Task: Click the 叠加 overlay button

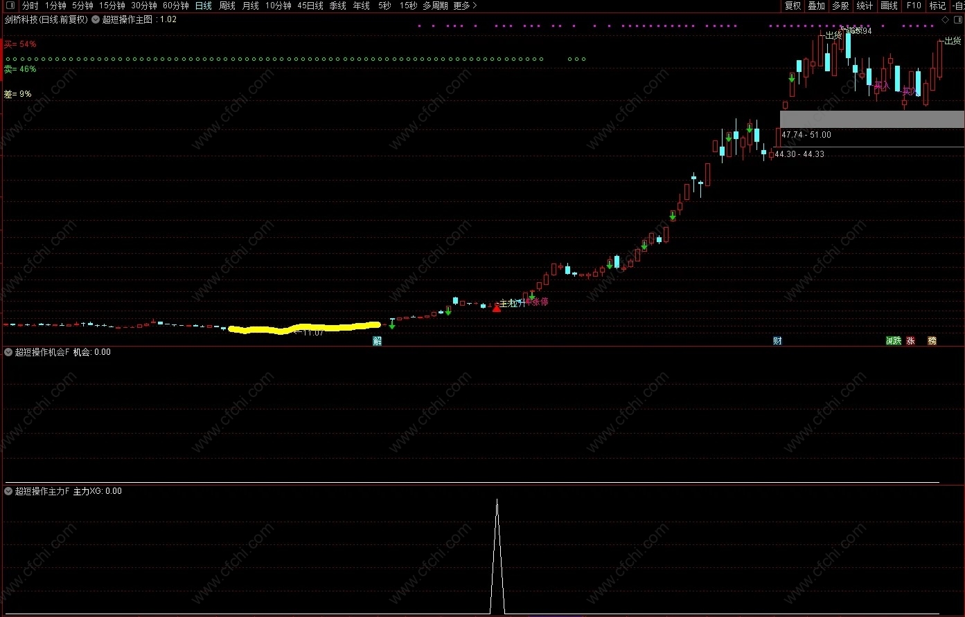Action: pyautogui.click(x=817, y=6)
